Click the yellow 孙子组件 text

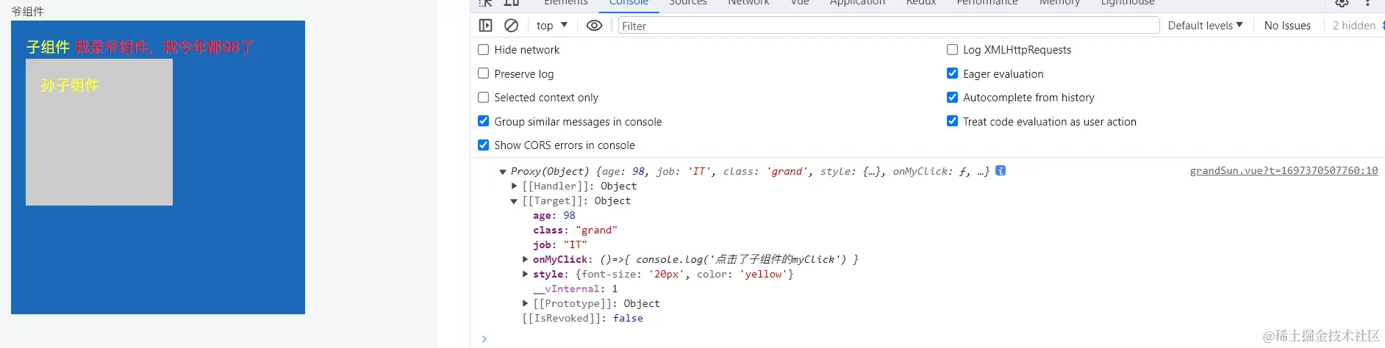(x=70, y=85)
